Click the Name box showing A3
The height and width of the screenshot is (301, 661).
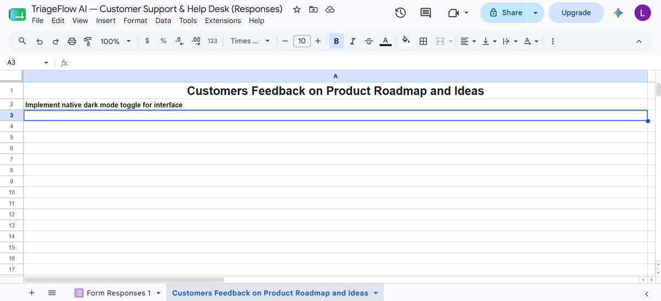pyautogui.click(x=22, y=63)
